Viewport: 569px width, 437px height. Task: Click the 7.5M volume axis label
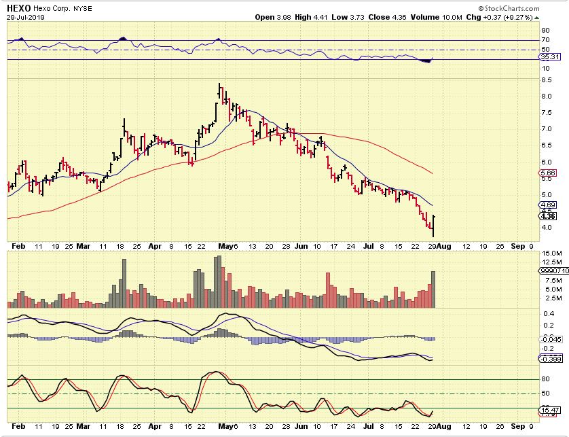[552, 280]
